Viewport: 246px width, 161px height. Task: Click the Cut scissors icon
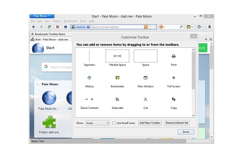pos(145,99)
